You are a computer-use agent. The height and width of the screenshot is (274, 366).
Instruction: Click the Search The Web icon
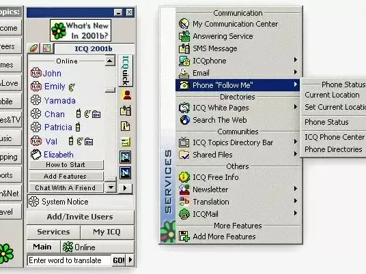point(184,120)
